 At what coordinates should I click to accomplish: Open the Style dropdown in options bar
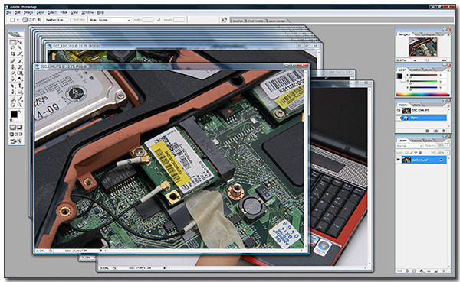(x=114, y=20)
